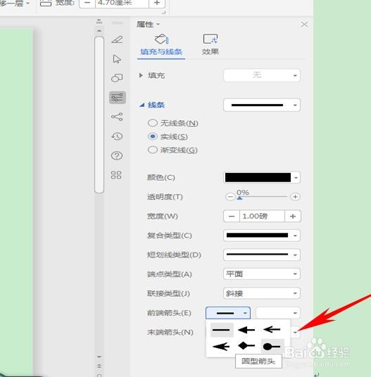Select the 无线条(N) radio button
The height and width of the screenshot is (377, 371).
click(x=153, y=123)
